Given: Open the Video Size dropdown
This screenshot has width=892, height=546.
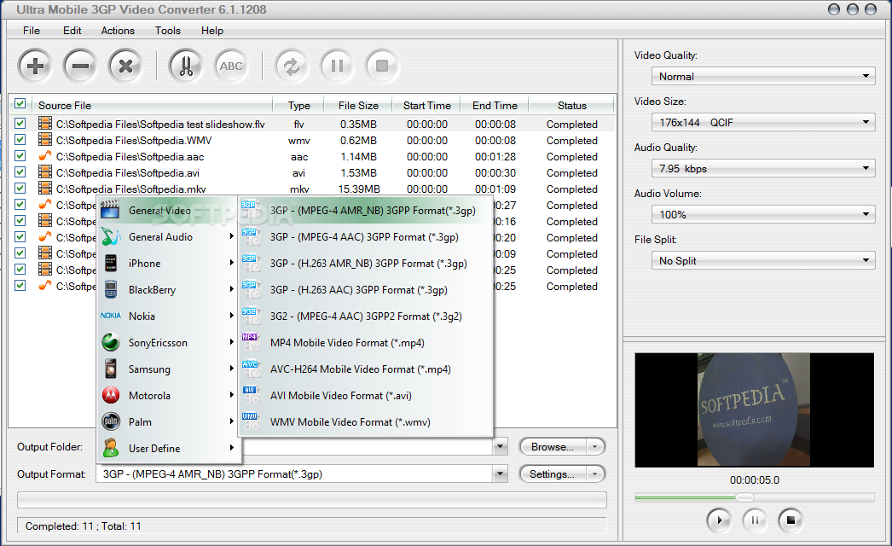Looking at the screenshot, I should (x=763, y=122).
